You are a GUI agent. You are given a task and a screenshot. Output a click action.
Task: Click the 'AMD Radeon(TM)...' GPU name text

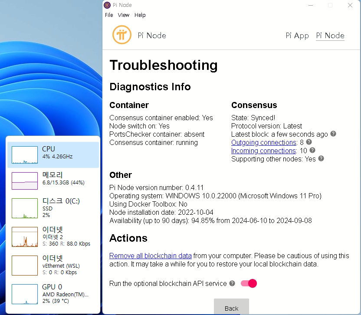[66, 294]
